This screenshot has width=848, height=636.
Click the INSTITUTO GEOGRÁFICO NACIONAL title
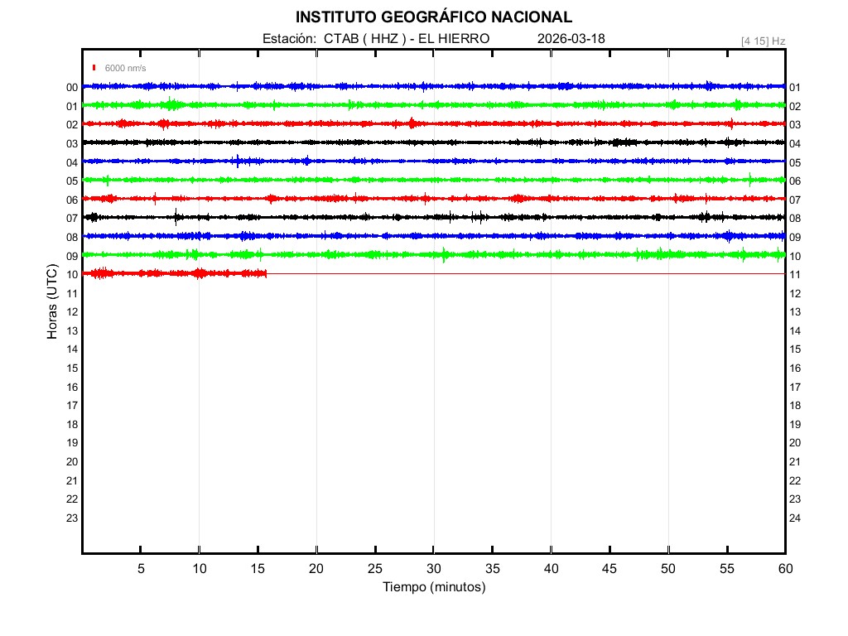[x=433, y=17]
